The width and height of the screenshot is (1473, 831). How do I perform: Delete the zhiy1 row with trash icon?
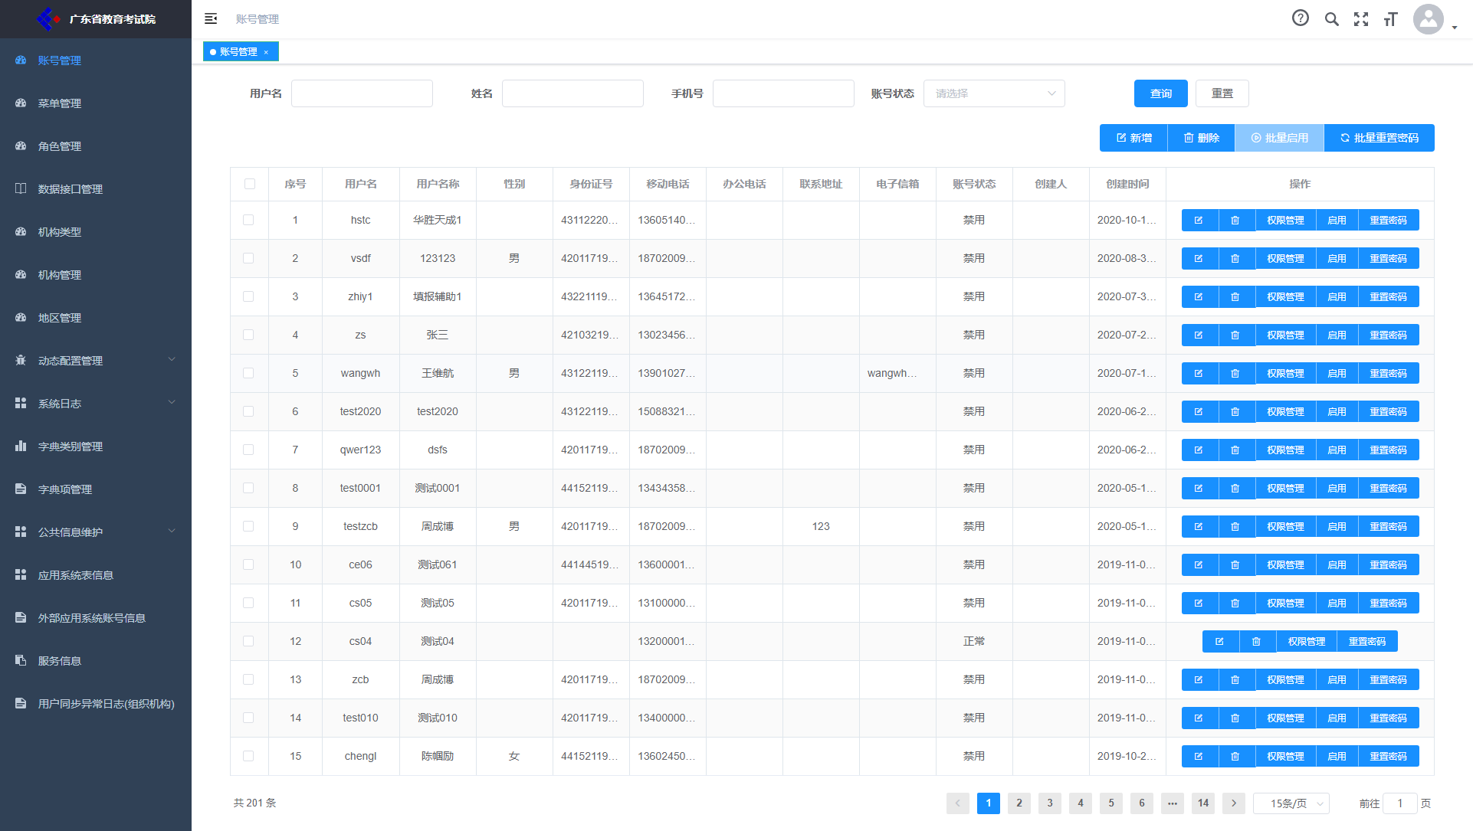1235,296
